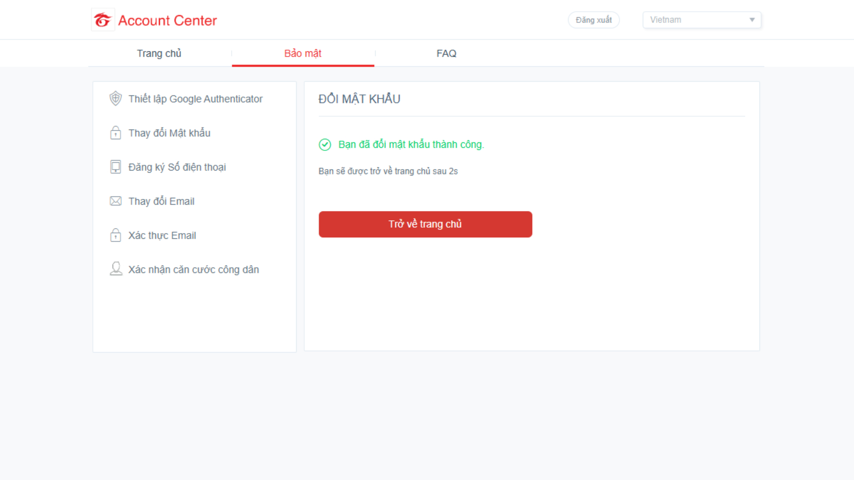Screen dimensions: 854x480
Task: Select the Bảo mật tab
Action: point(303,53)
